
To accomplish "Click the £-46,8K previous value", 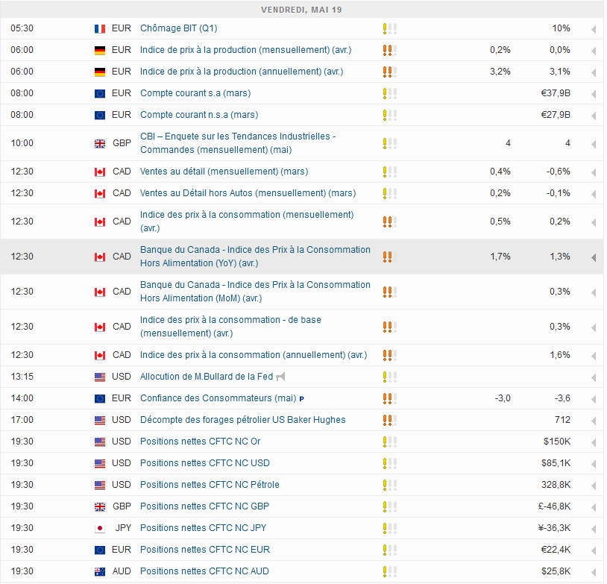I will 554,506.
